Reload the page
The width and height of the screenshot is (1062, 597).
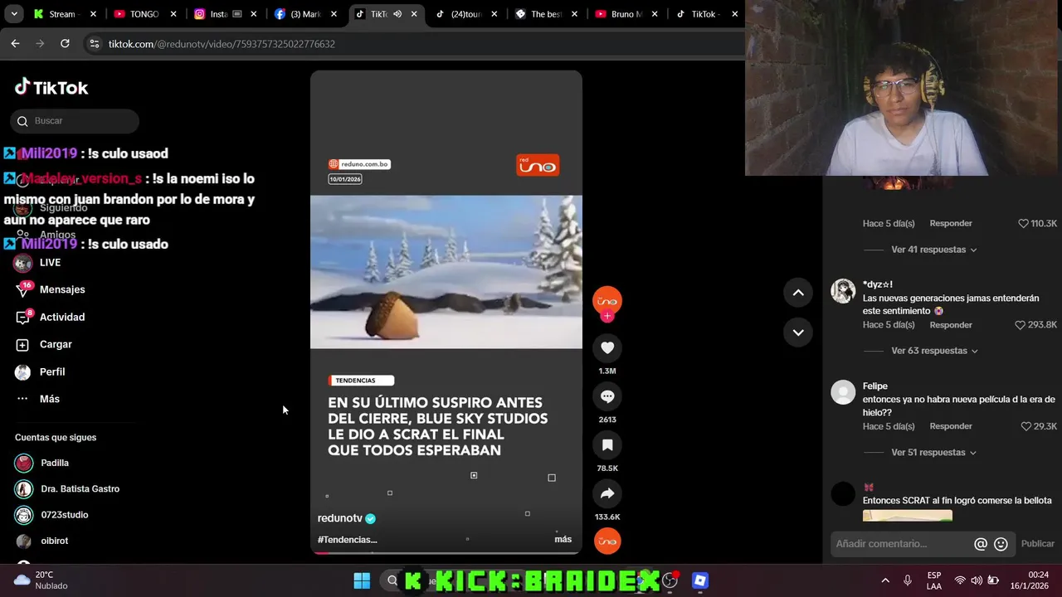tap(65, 43)
